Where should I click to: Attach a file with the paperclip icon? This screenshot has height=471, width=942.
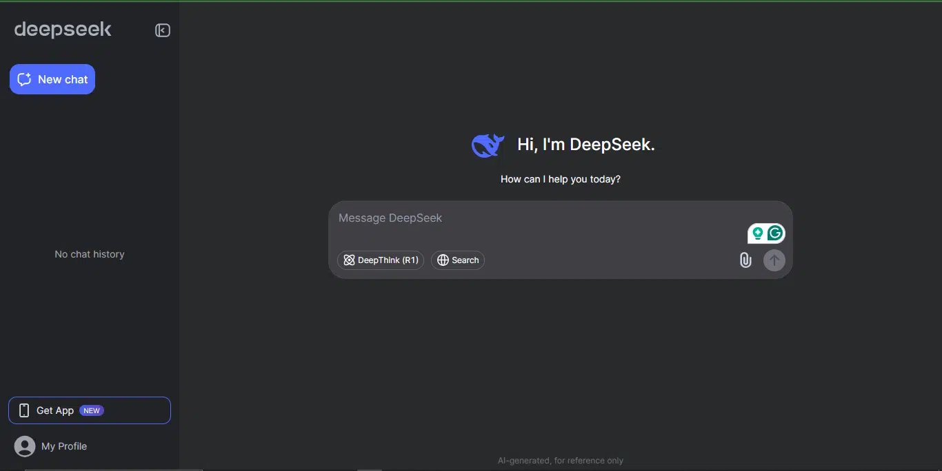coord(745,260)
